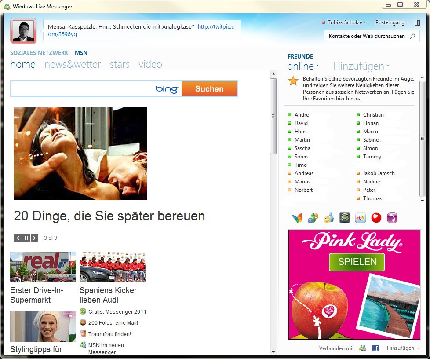Switch to compact view via top-right icon

417,22
